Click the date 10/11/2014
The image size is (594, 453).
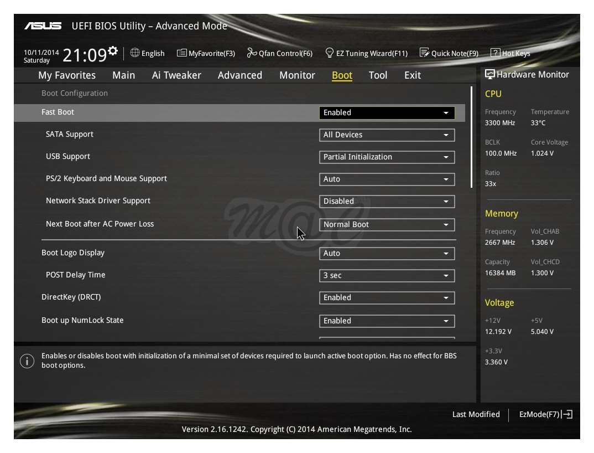tap(41, 53)
